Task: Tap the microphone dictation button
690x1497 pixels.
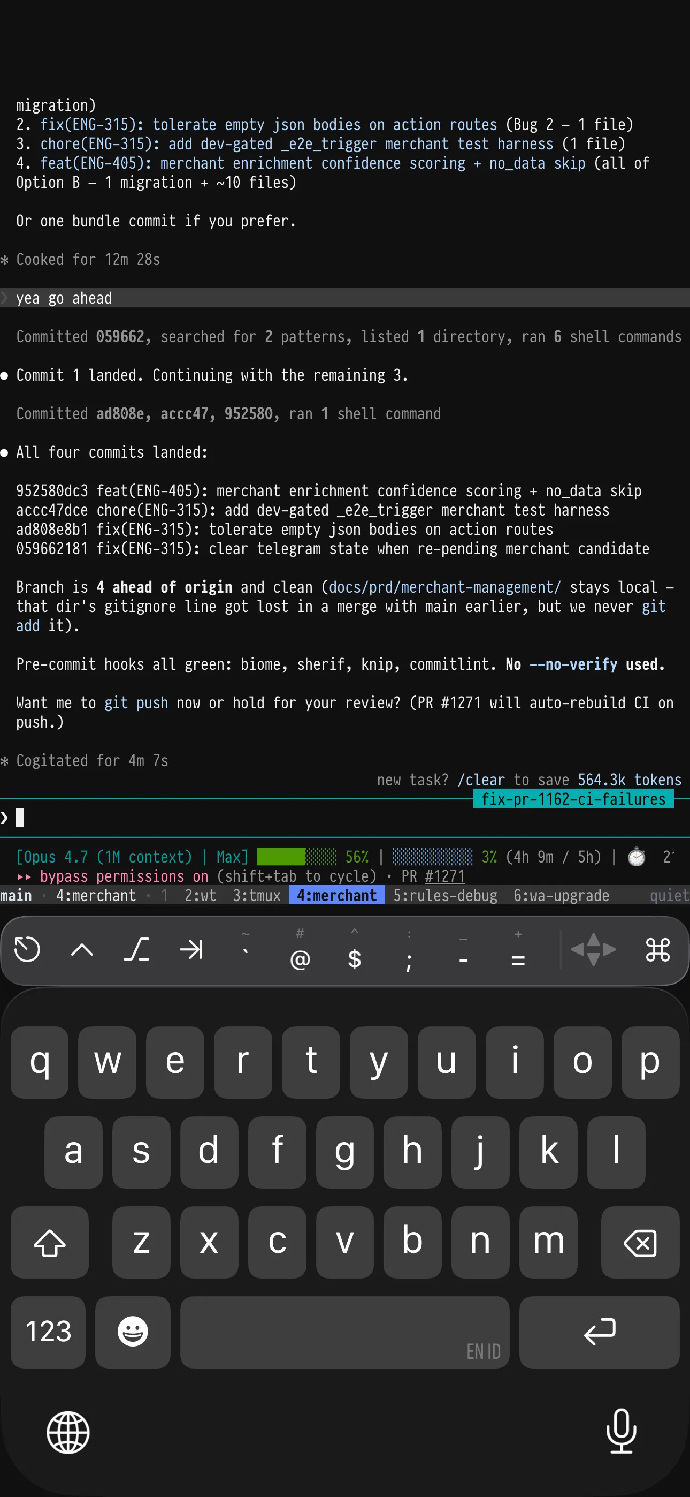Action: coord(621,1431)
